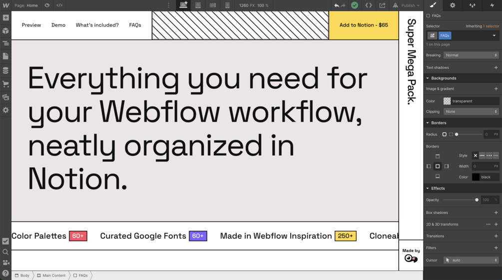Click the redo arrow

point(343,5)
